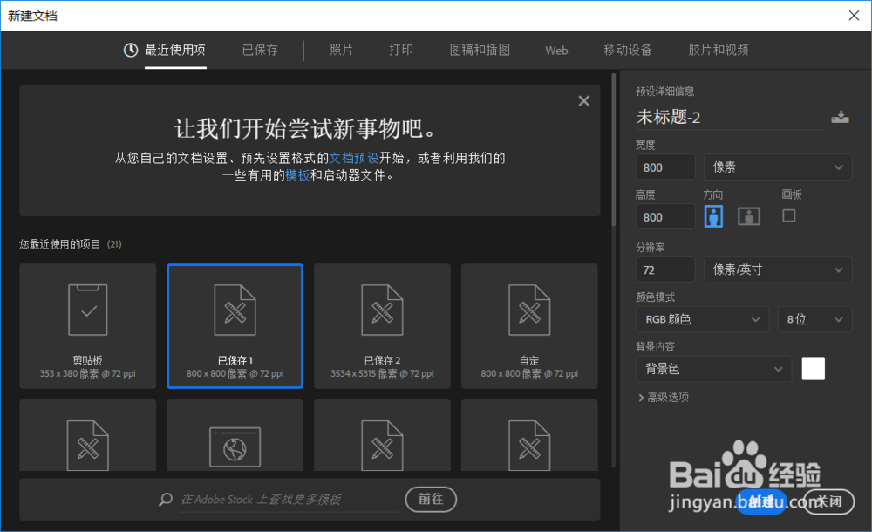
Task: Switch to the 图稿和插图 tab
Action: (480, 50)
